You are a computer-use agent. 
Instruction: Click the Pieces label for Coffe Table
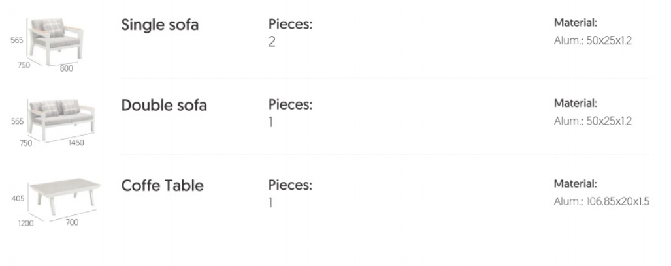(x=291, y=185)
